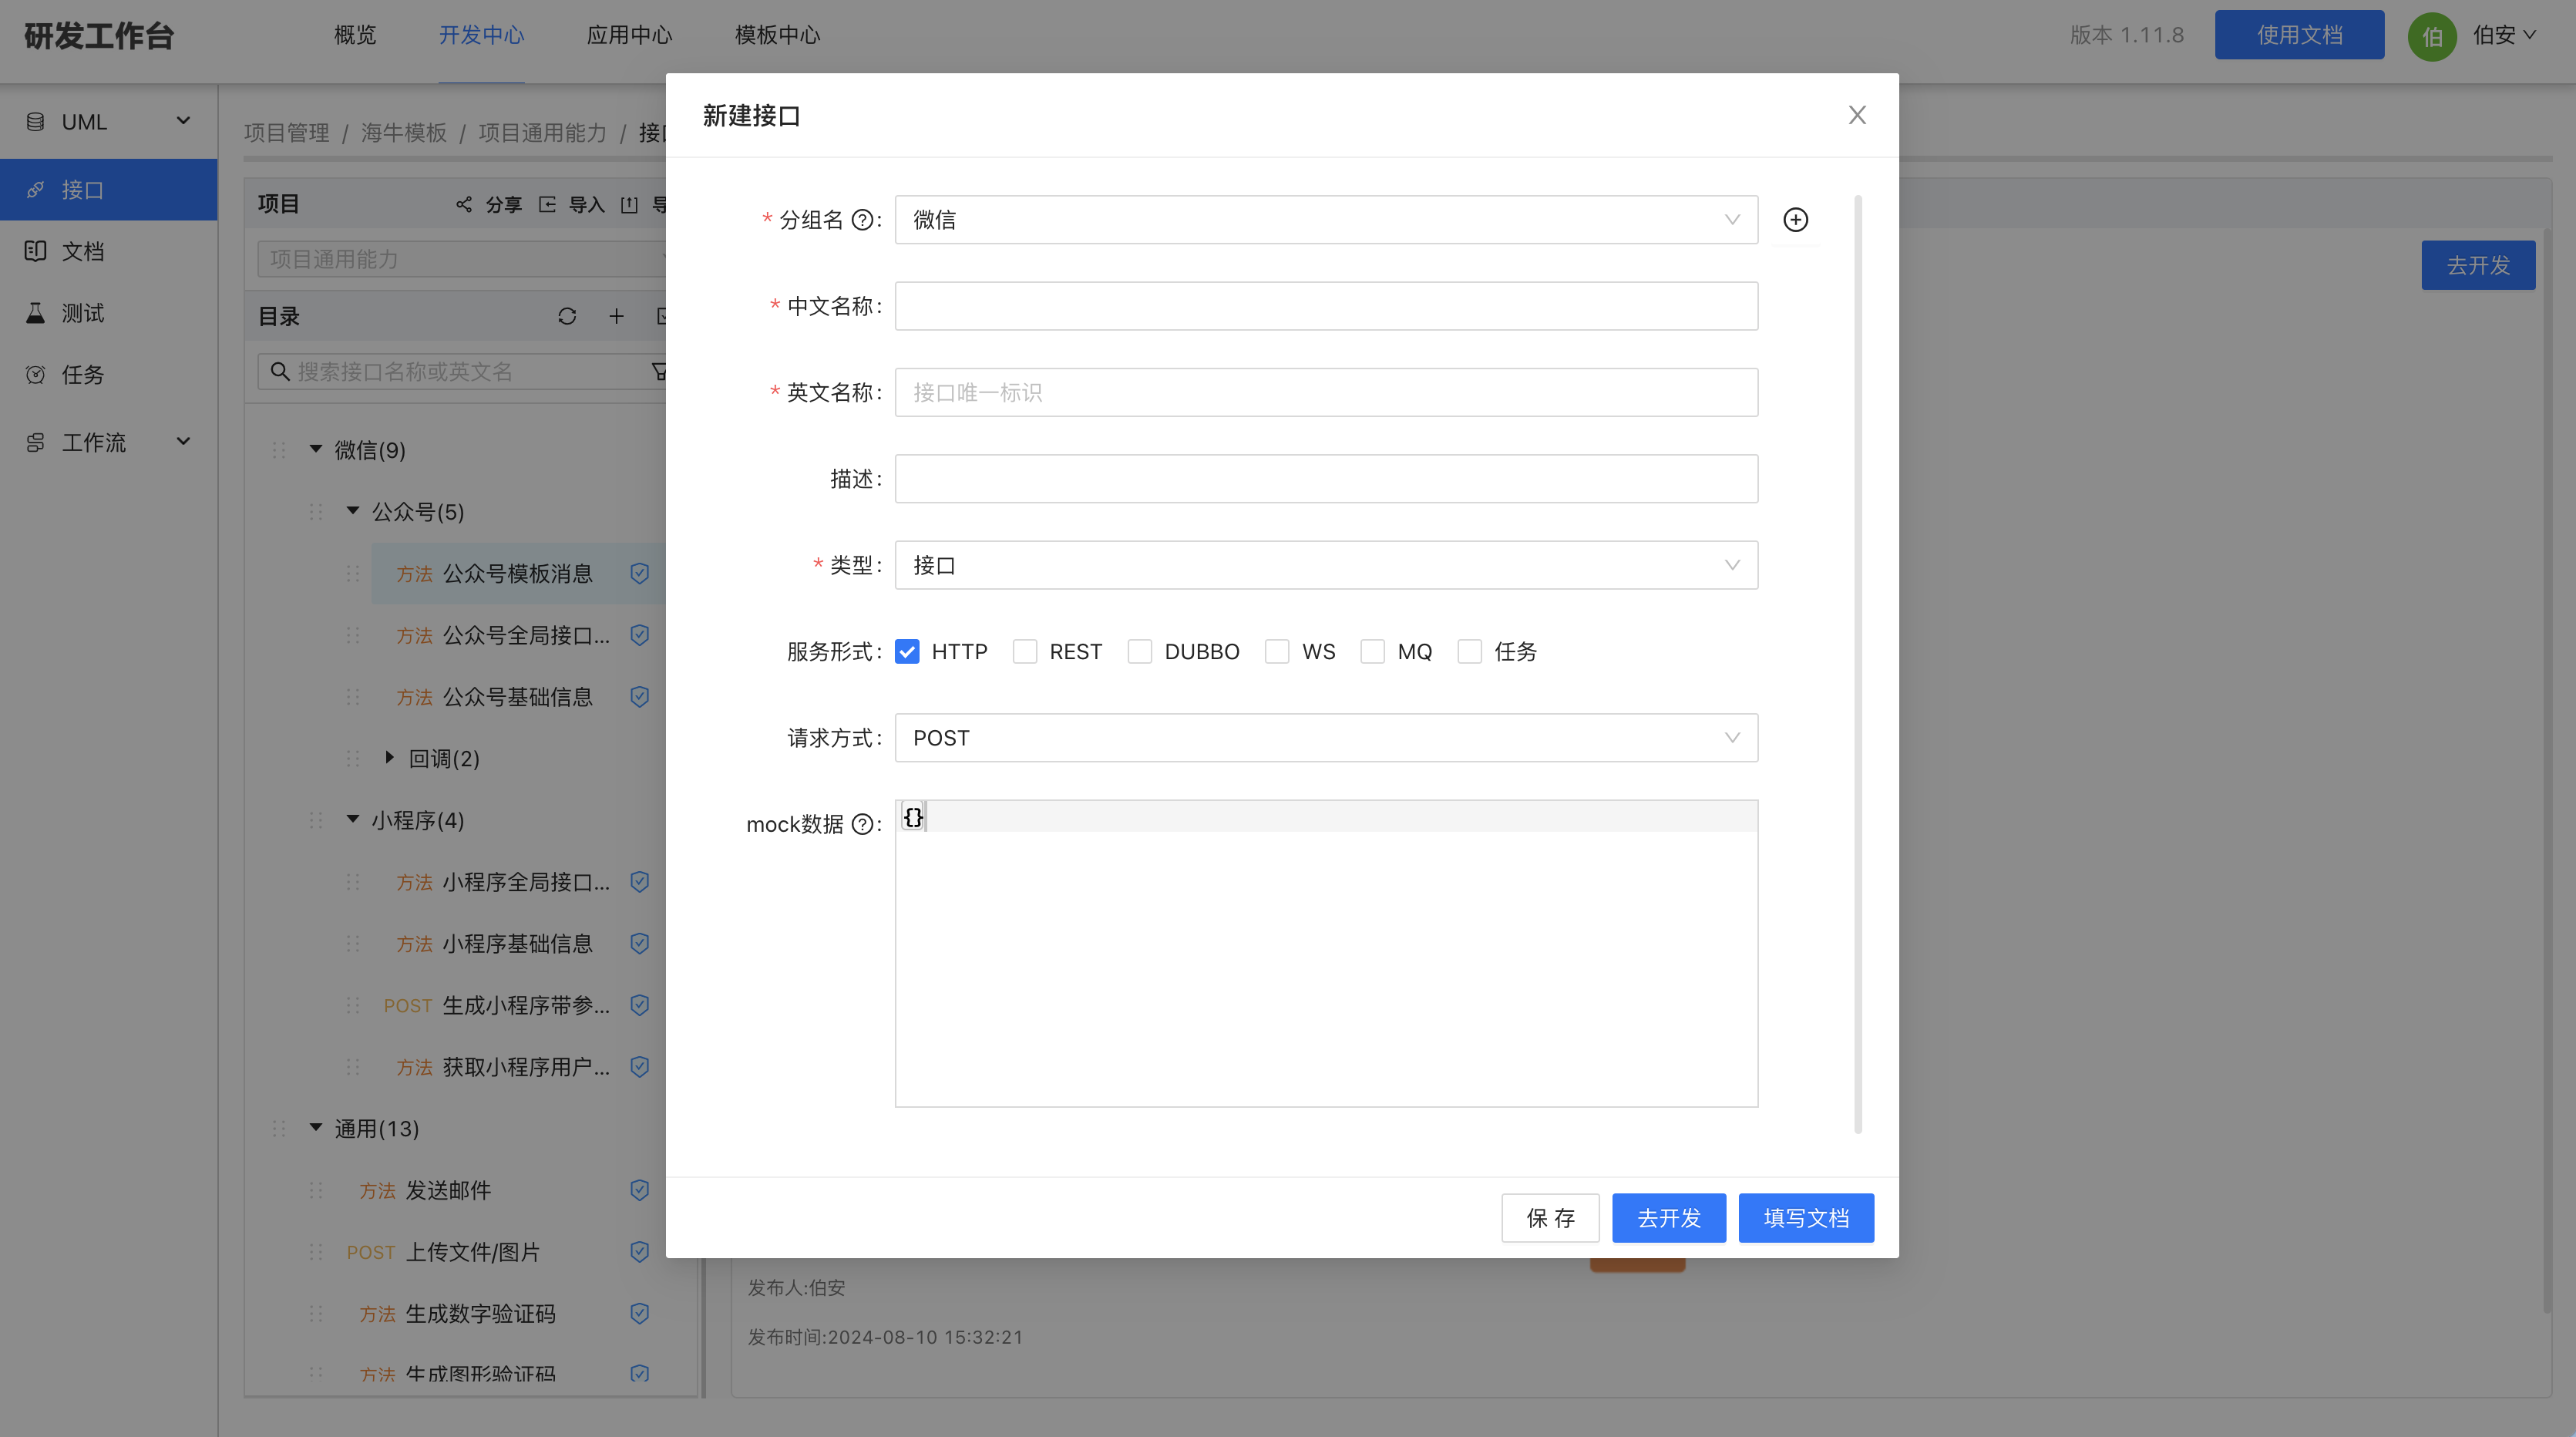Open the 分组名 dropdown showing 微信

coord(1326,220)
